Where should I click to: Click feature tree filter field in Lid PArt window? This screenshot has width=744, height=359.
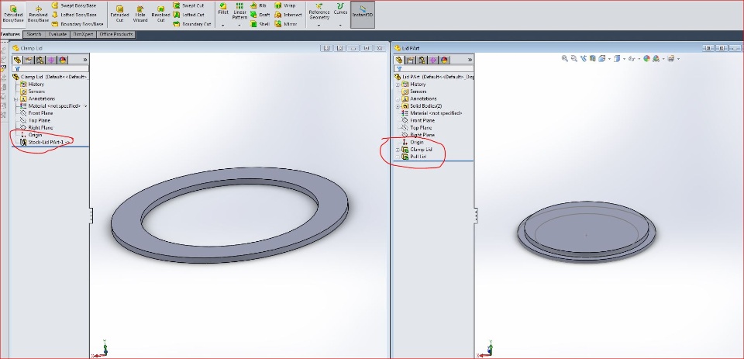(x=433, y=69)
